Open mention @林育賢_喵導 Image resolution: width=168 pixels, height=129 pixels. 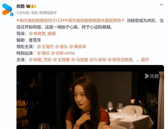point(42,34)
